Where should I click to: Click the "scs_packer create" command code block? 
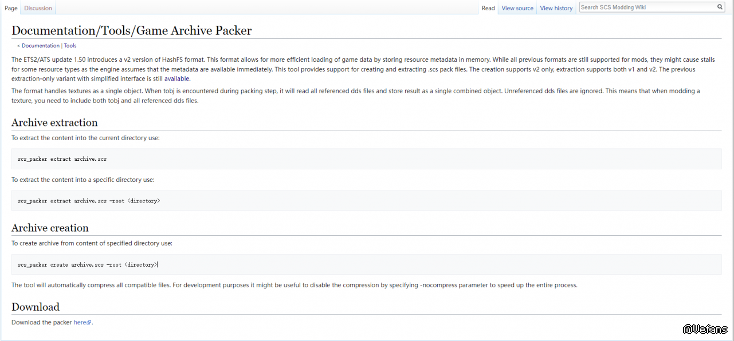pyautogui.click(x=366, y=265)
